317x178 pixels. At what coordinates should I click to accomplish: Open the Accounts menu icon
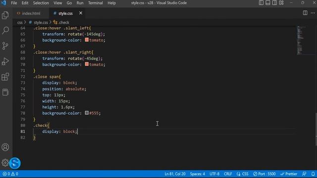5,147
